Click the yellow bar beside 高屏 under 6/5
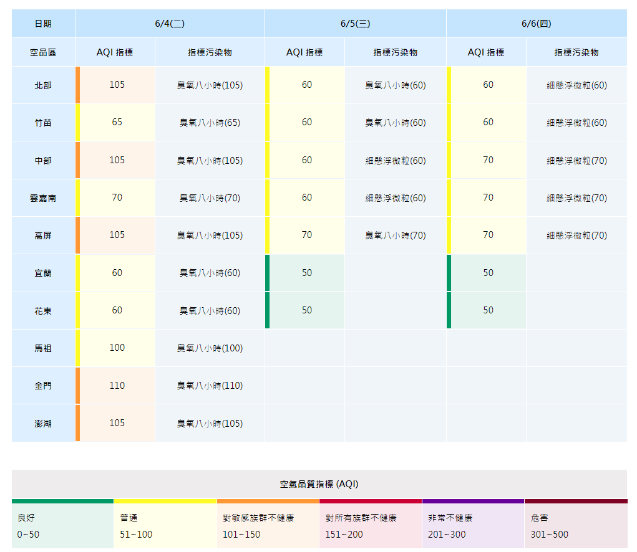 click(266, 235)
